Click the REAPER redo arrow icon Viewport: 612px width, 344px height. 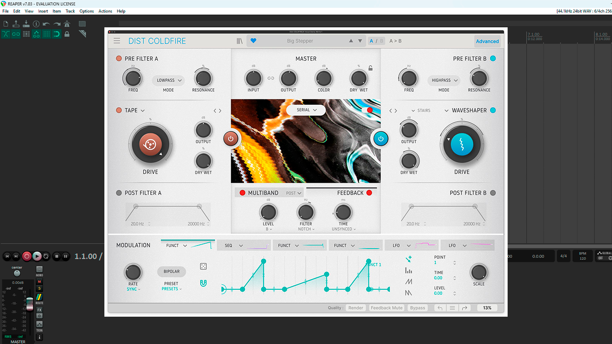tap(57, 24)
